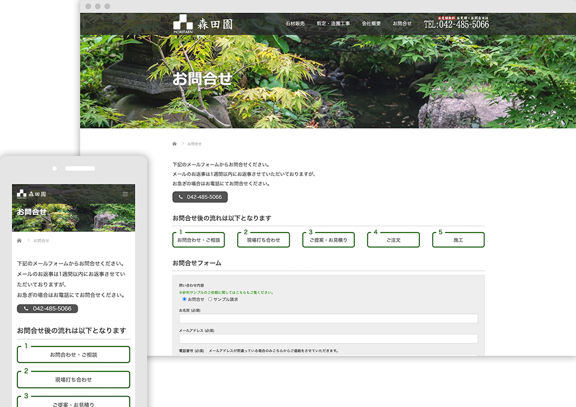Click the home icon in mobile breadcrumb
The width and height of the screenshot is (576, 407).
tap(20, 241)
